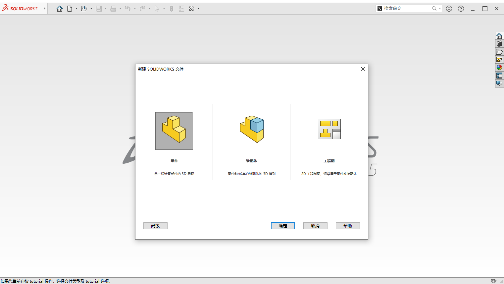The image size is (504, 284).
Task: Select the 装配体 assembly template thumbnail
Action: pyautogui.click(x=252, y=129)
